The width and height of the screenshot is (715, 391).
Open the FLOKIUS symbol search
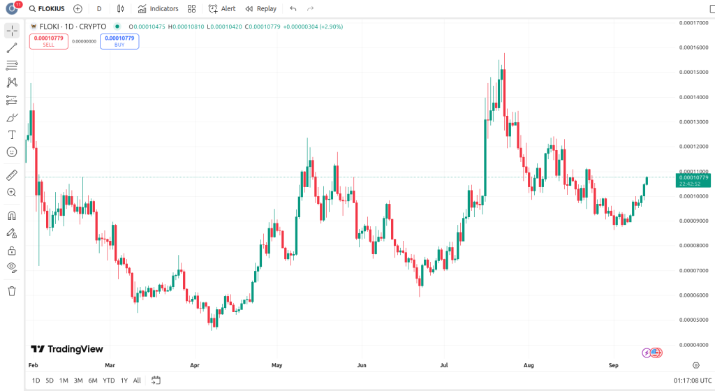47,8
